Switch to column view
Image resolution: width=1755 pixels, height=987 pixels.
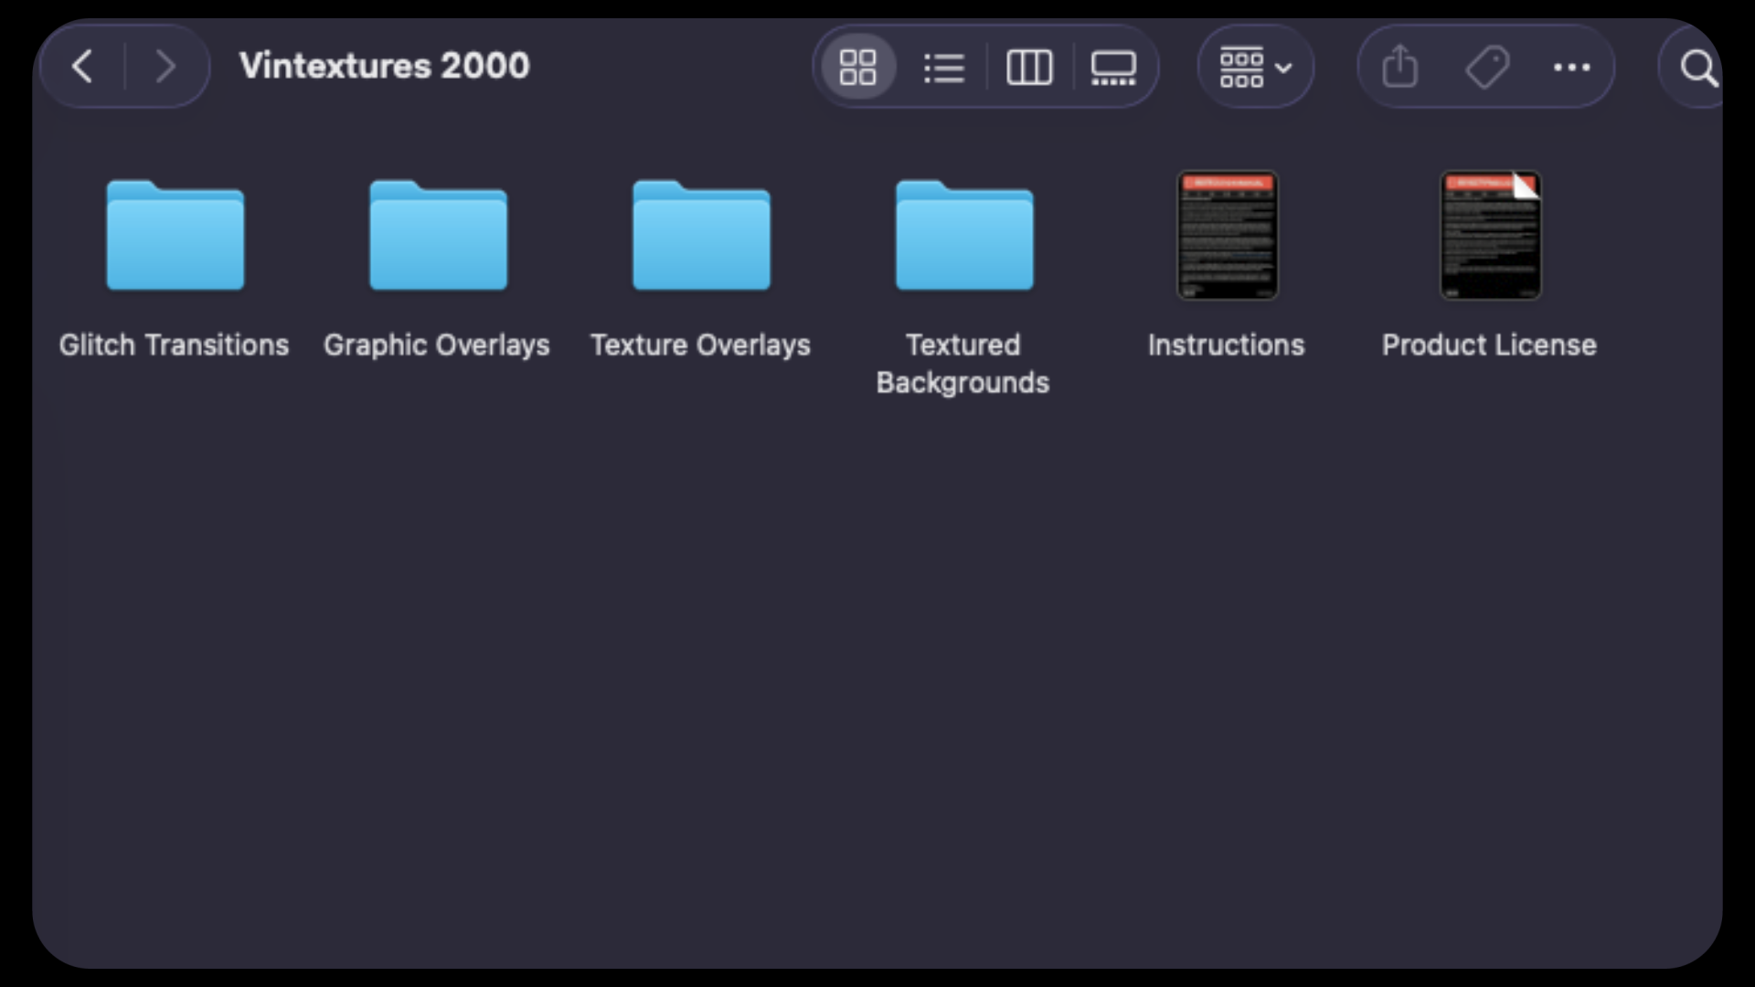click(x=1029, y=67)
